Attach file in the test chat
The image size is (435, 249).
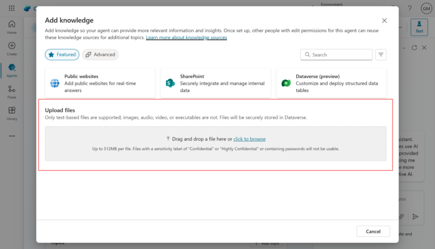(402, 217)
